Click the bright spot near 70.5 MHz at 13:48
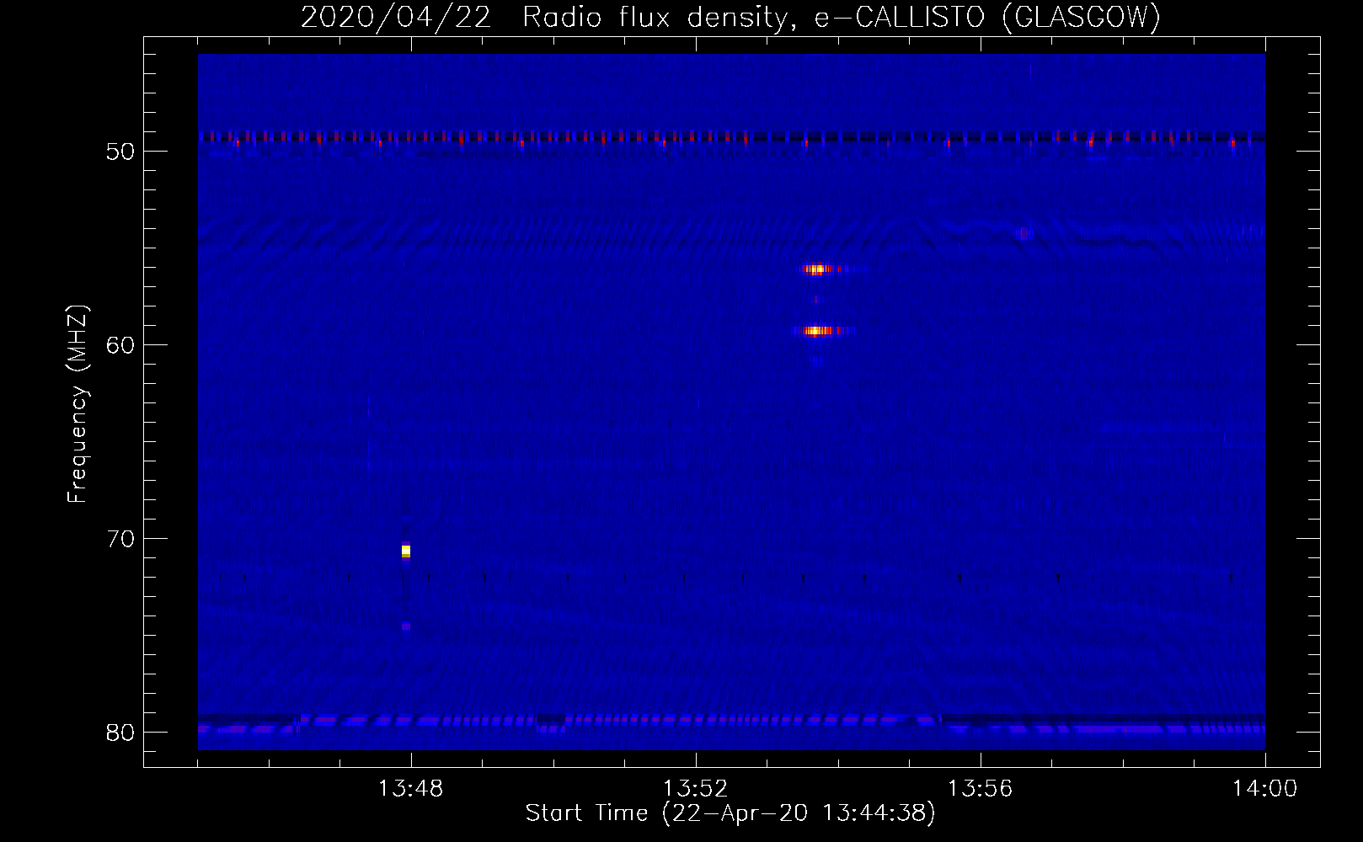1363x842 pixels. tap(406, 551)
